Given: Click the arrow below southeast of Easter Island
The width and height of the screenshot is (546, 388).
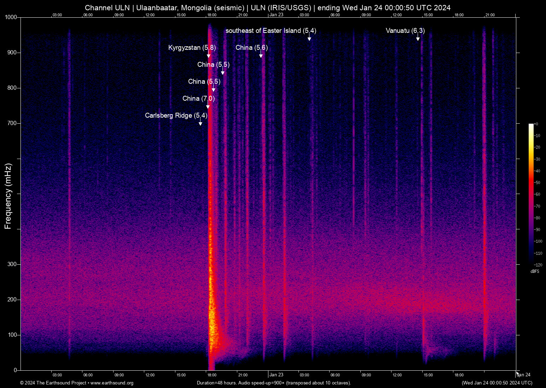Looking at the screenshot, I should tap(309, 39).
